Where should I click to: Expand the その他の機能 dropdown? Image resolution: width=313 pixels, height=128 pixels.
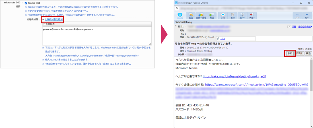[x=305, y=27]
